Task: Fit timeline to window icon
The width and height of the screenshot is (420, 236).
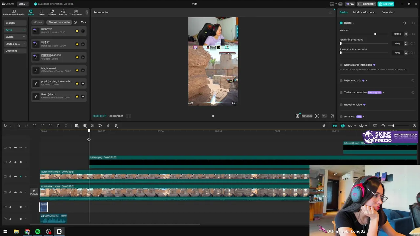Action: click(x=375, y=126)
